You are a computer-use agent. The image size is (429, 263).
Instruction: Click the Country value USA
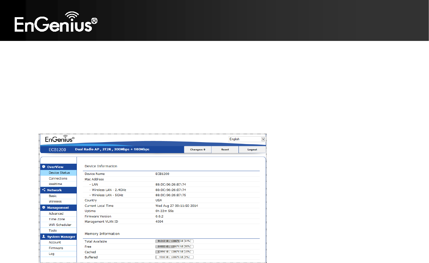tap(159, 200)
